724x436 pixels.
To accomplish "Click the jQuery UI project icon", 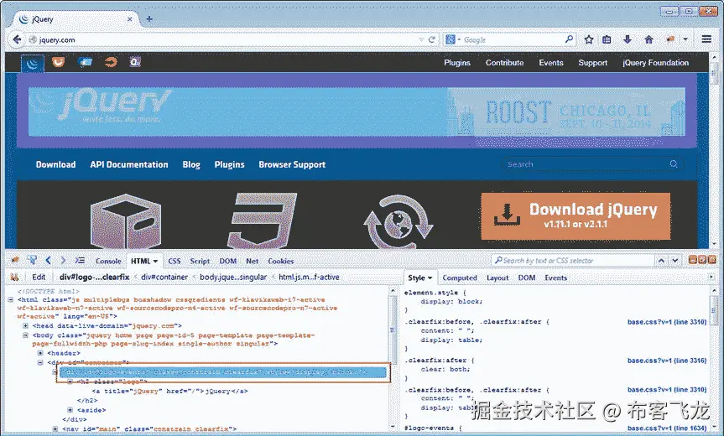I will click(58, 61).
